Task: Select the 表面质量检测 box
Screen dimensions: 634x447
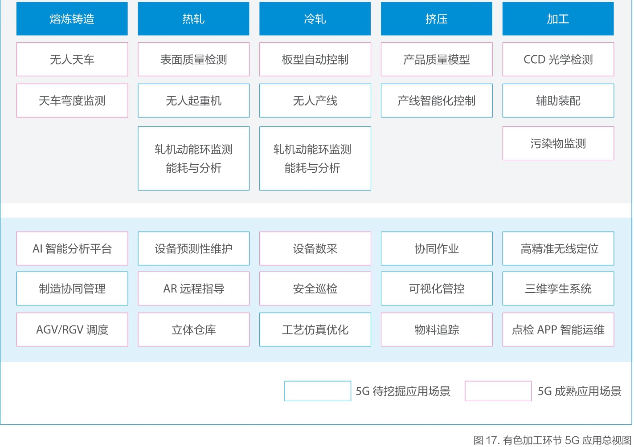Action: (x=193, y=60)
